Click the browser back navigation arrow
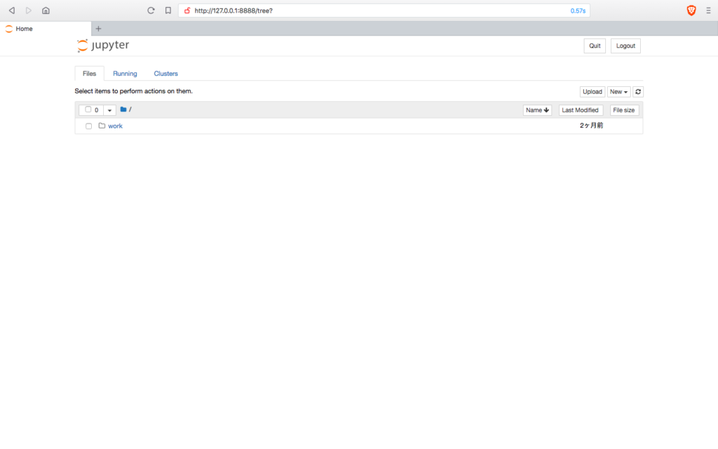 [x=11, y=11]
